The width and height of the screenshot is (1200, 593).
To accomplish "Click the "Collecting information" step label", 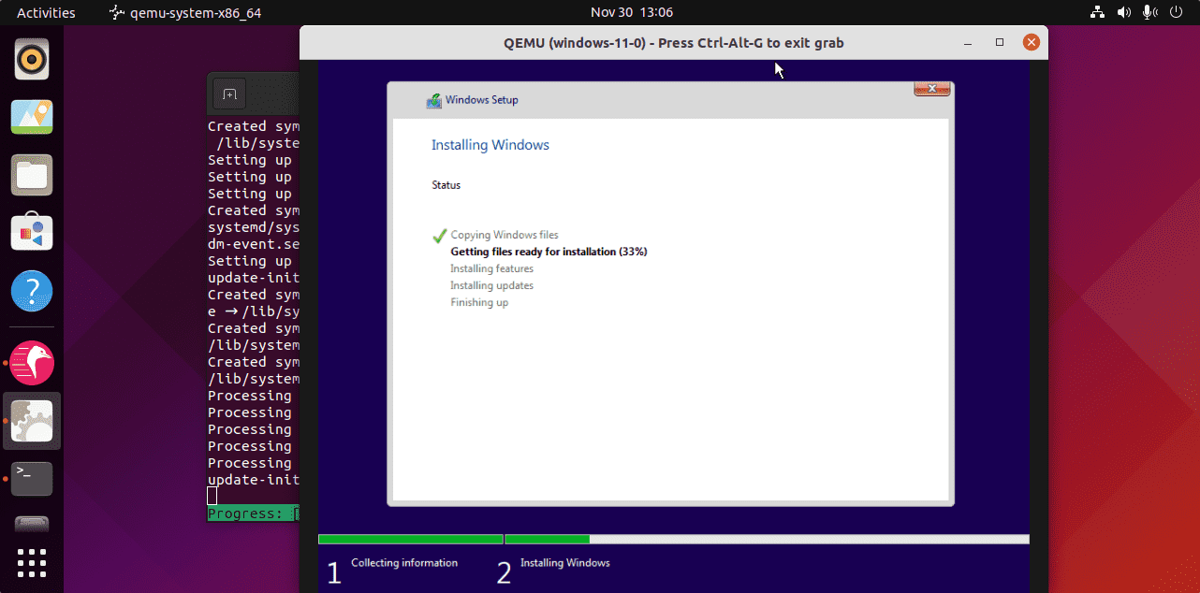I will pyautogui.click(x=404, y=563).
